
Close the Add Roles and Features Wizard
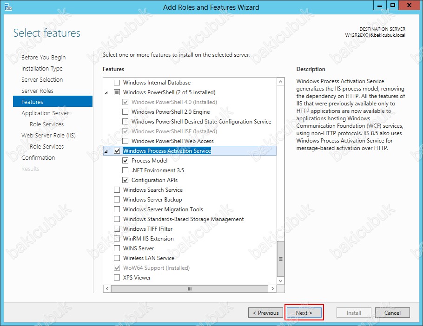[409, 6]
